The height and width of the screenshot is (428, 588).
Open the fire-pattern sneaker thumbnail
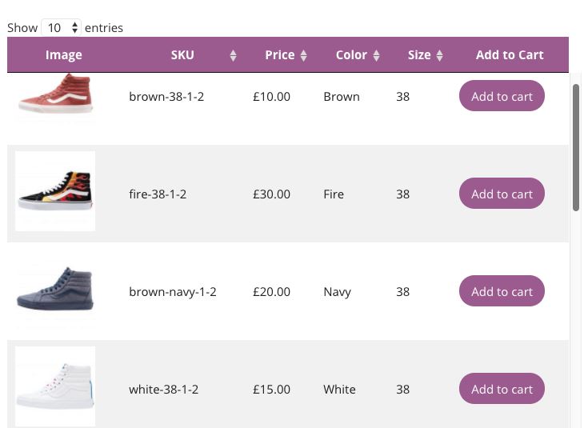coord(55,191)
